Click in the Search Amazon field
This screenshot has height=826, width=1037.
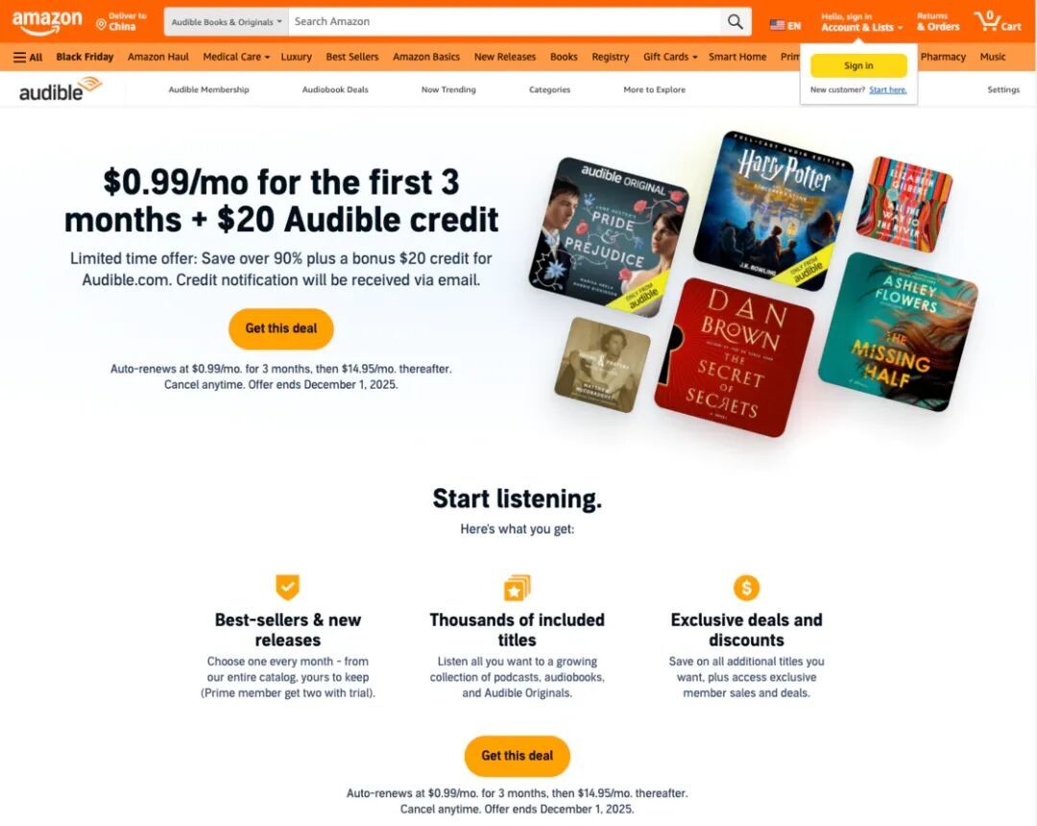tap(504, 22)
